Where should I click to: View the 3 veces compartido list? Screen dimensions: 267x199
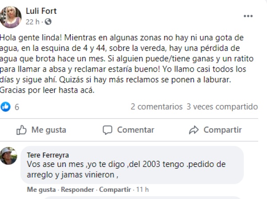(x=222, y=107)
